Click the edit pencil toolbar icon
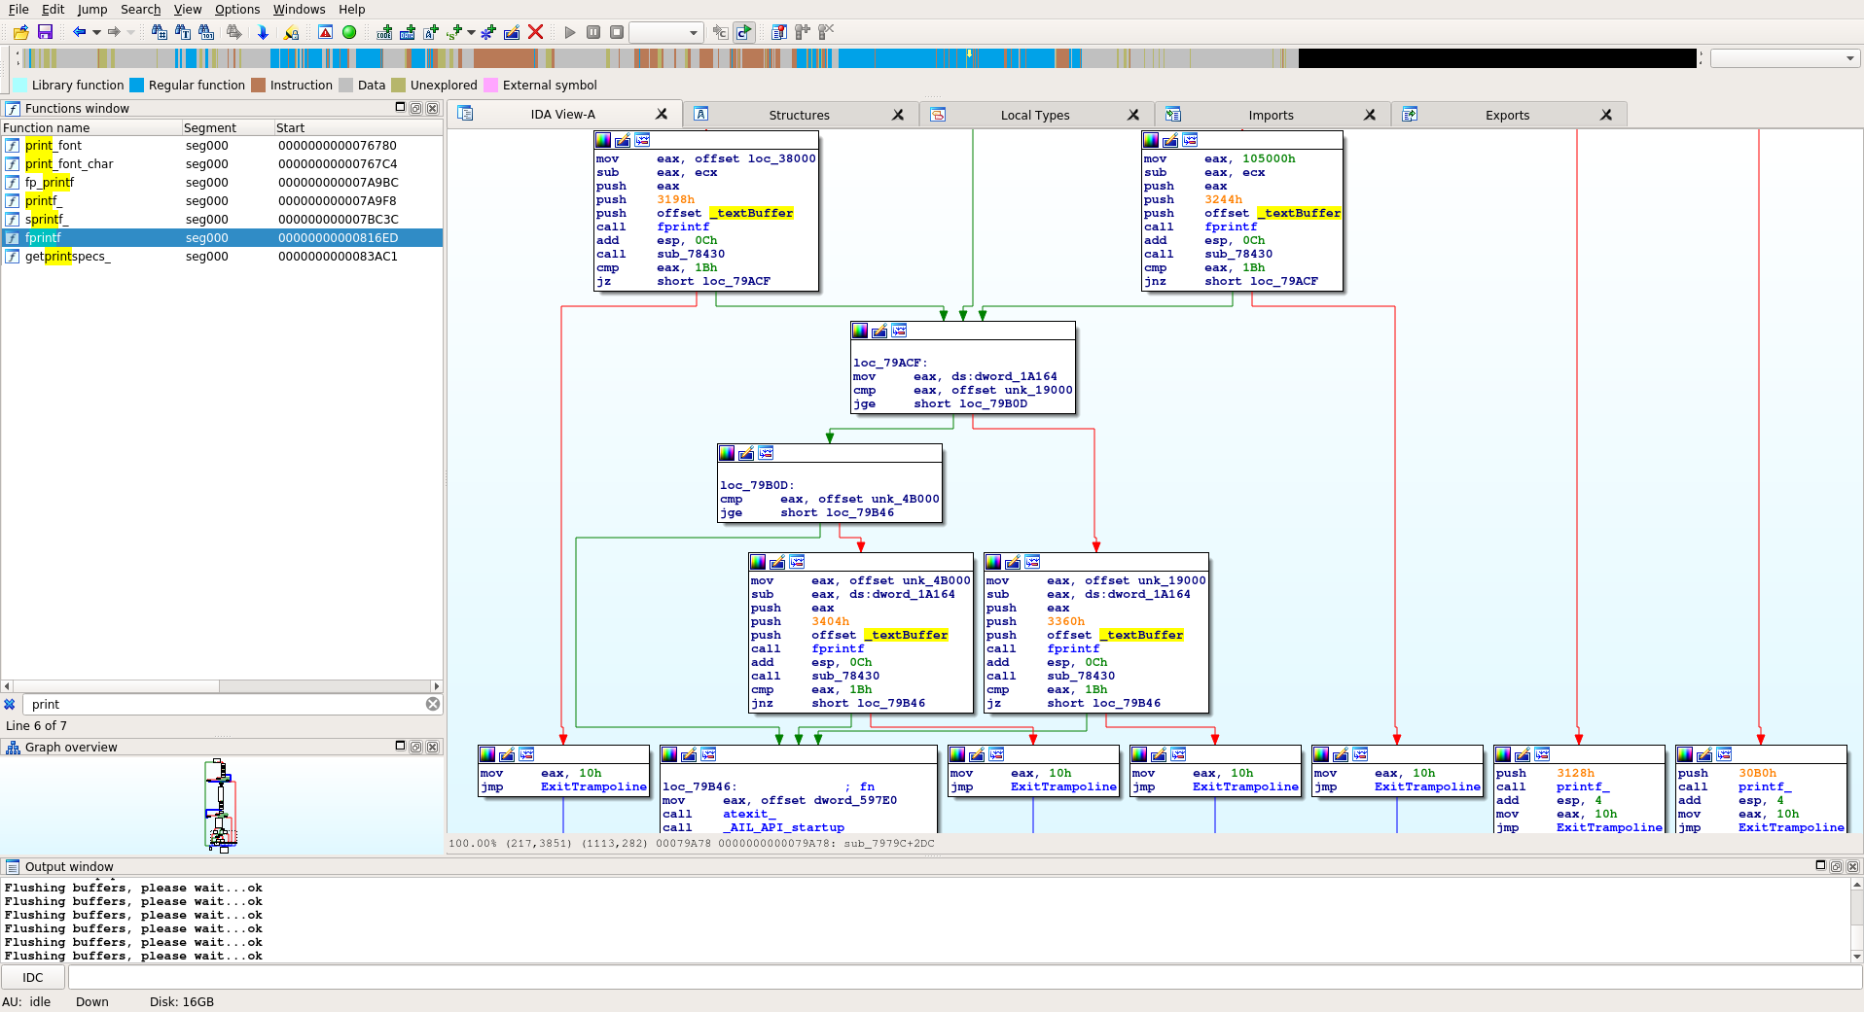 tap(512, 32)
